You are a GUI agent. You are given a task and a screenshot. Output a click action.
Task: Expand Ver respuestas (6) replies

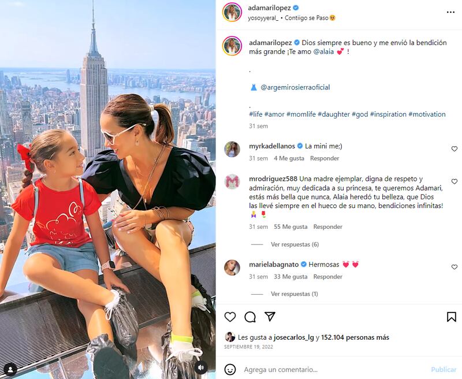coord(295,244)
